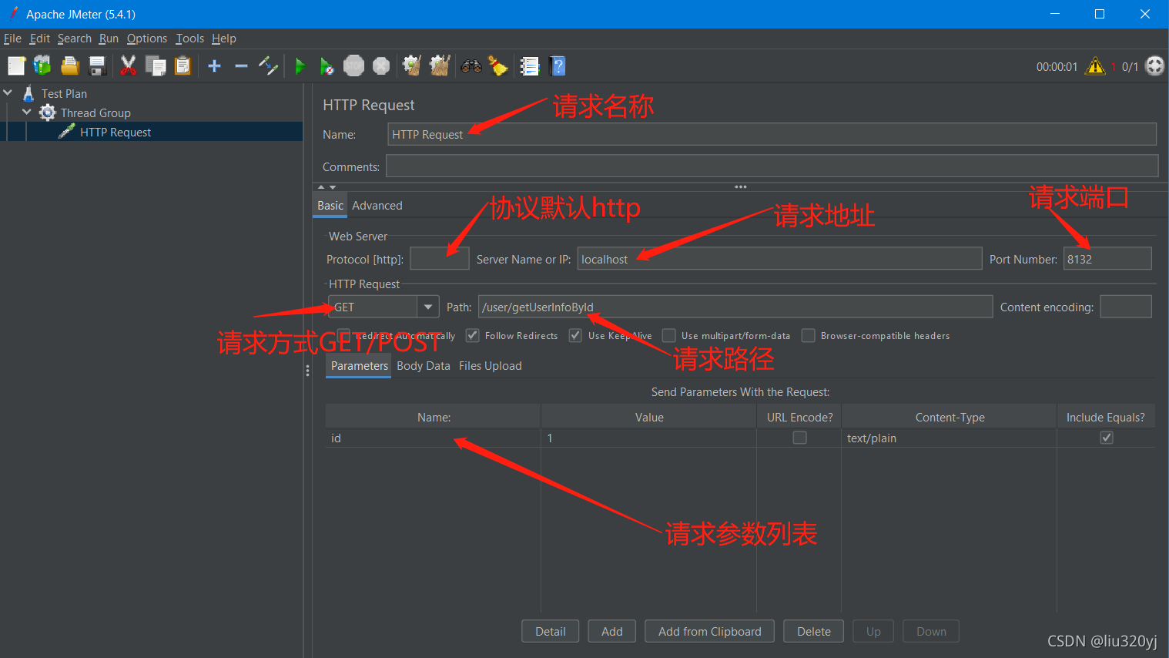Click the Test Plan flask icon
The width and height of the screenshot is (1169, 658).
28,93
